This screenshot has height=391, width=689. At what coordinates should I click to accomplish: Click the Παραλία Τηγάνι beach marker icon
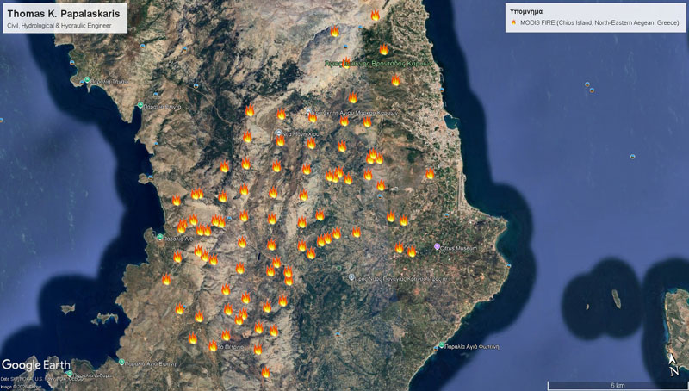pos(86,80)
